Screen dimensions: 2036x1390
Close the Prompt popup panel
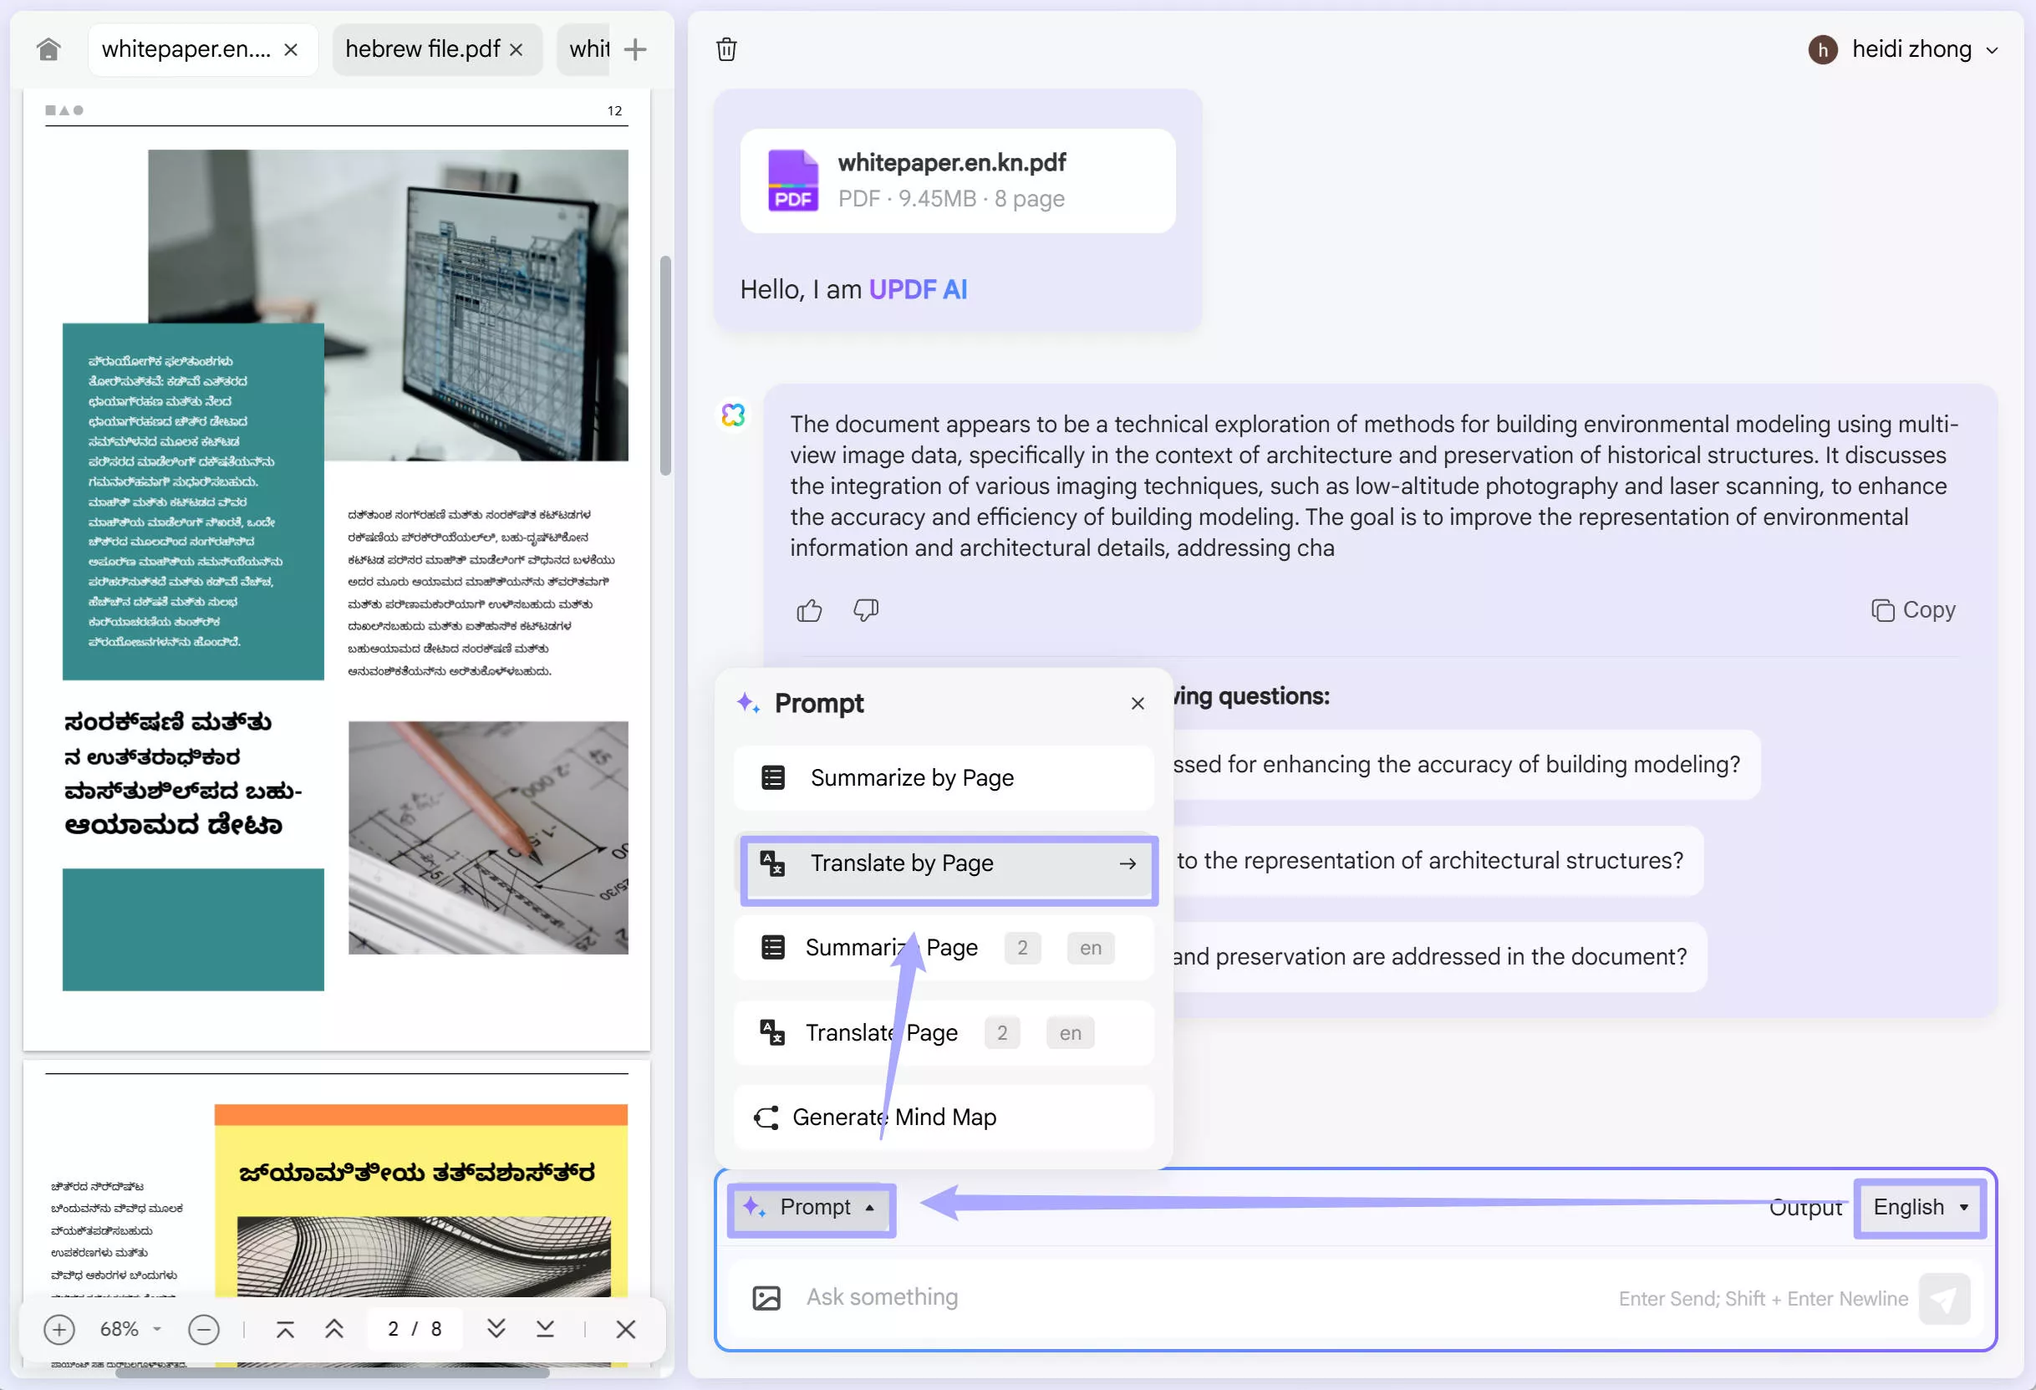click(1138, 703)
